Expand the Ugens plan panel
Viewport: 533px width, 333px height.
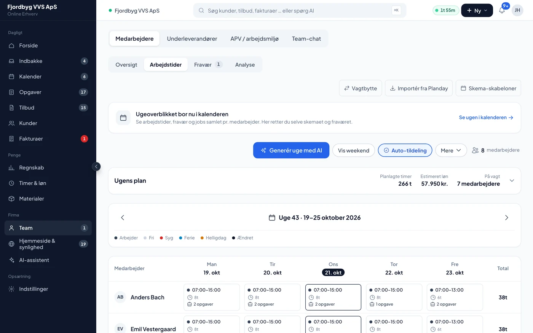click(x=512, y=181)
